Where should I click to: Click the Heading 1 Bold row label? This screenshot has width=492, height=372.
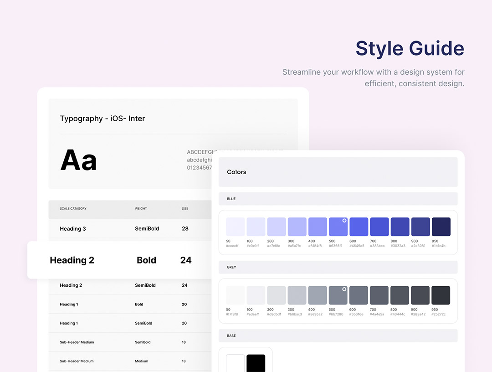(69, 305)
